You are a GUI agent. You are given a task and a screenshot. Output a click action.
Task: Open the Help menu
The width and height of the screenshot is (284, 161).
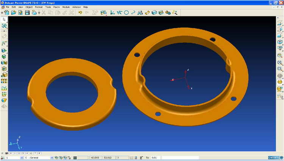point(85,7)
